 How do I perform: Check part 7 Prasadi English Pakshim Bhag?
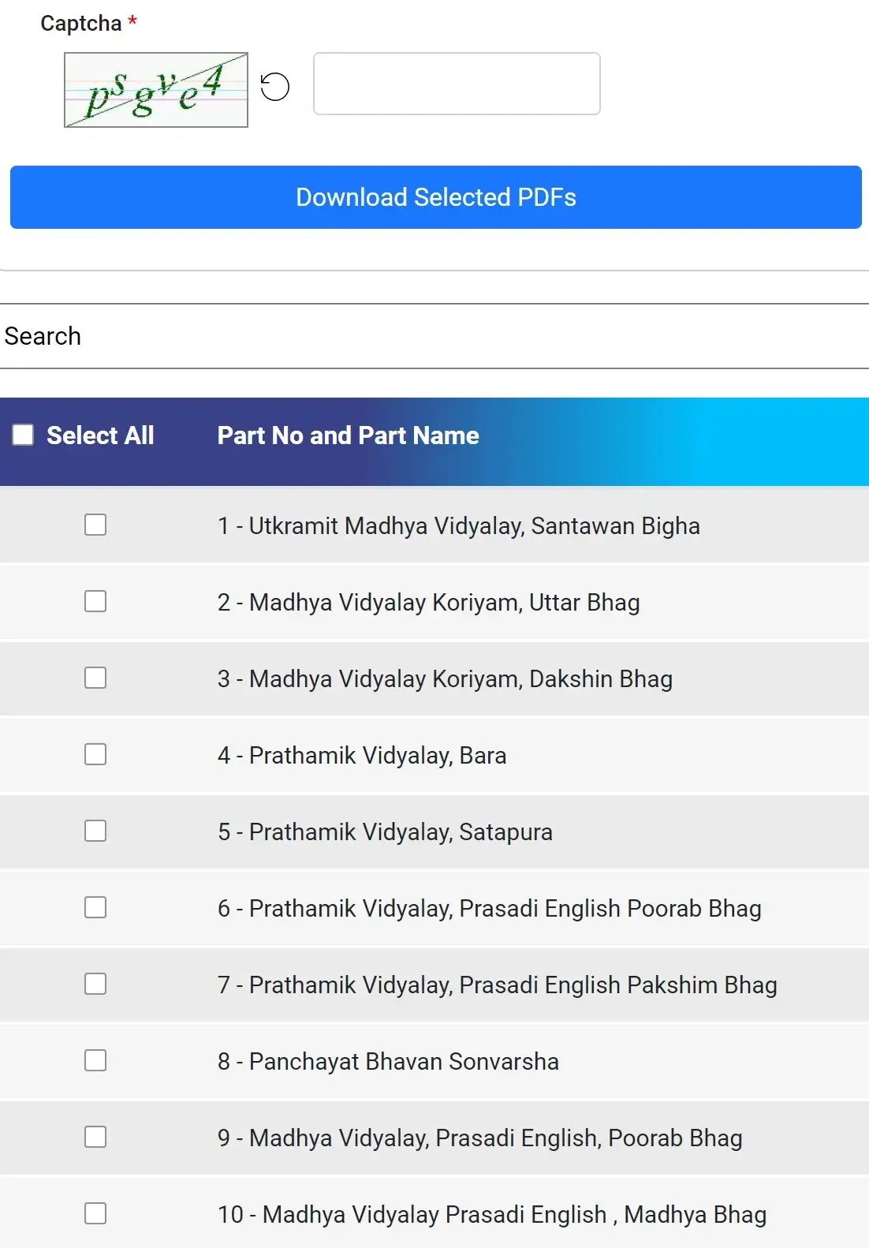[x=95, y=984]
